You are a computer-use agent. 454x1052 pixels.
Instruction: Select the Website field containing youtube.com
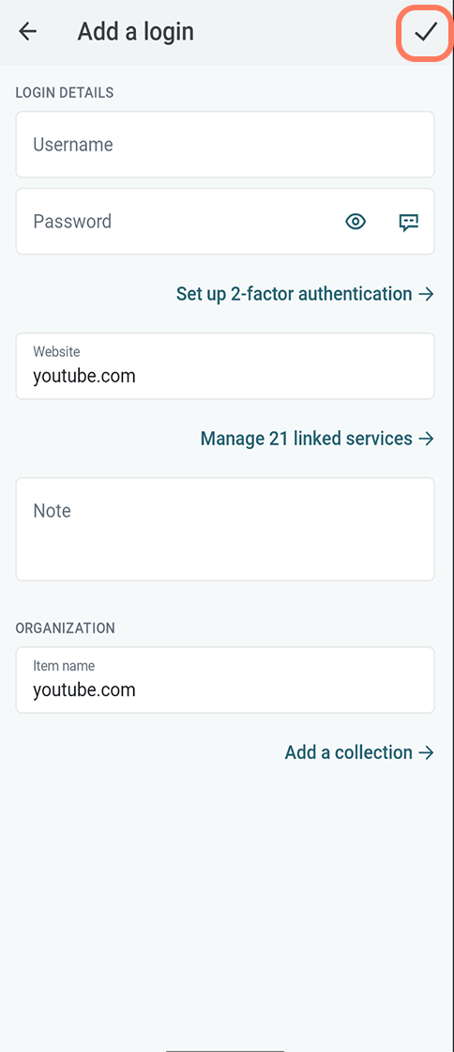225,365
